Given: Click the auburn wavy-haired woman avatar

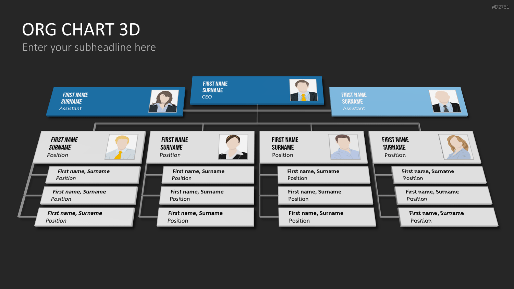Looking at the screenshot, I should pos(456,147).
